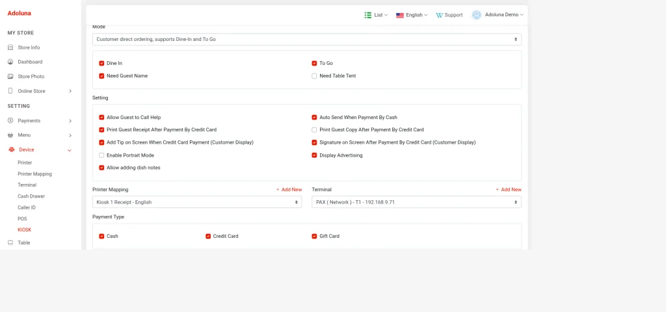The height and width of the screenshot is (312, 666).
Task: Toggle Allow Guest to Call Help
Action: [x=101, y=117]
